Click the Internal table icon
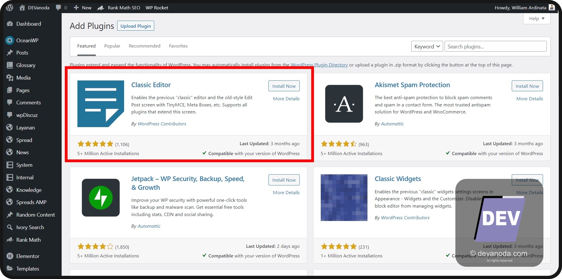562x279 pixels. 10,178
